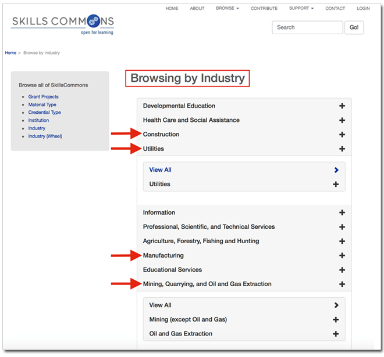Open the Credential Type sidebar link
This screenshot has height=357, width=384.
coord(44,113)
